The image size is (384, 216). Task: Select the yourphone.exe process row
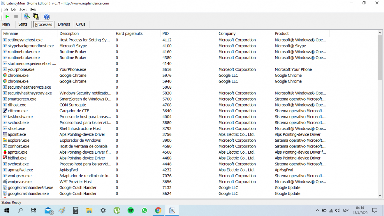coord(165,69)
